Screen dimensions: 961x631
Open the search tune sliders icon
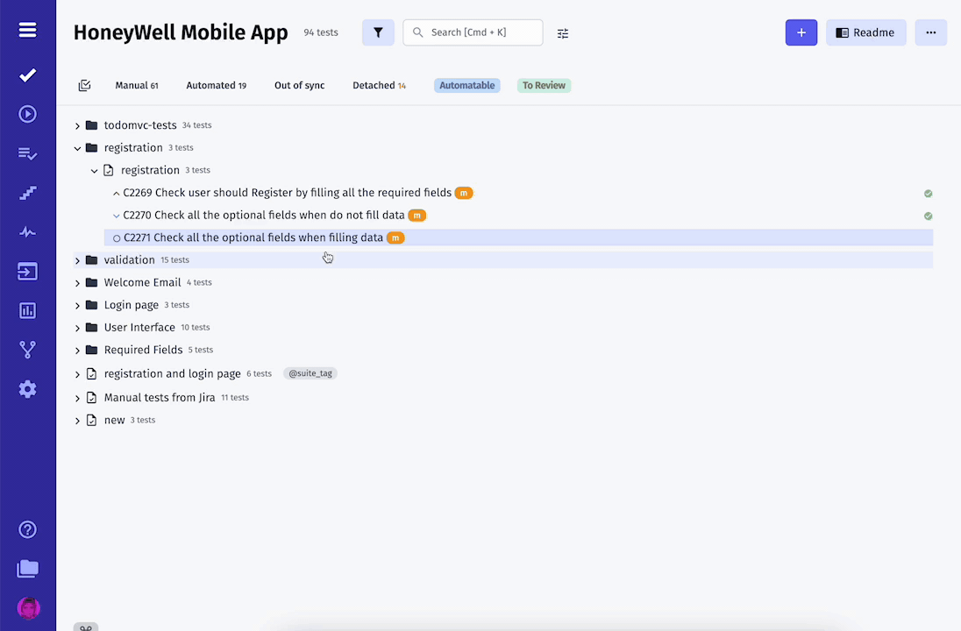563,33
